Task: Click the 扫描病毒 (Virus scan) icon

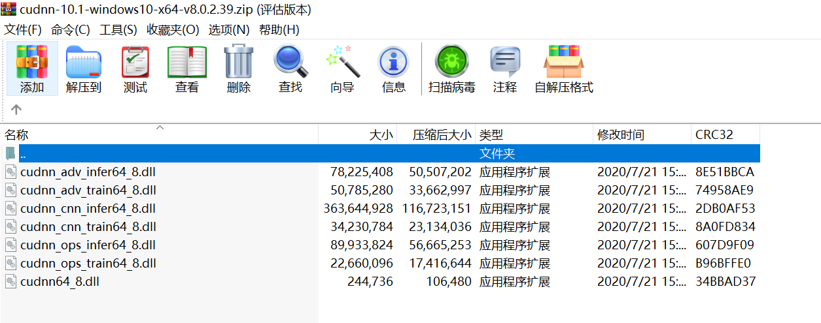Action: click(451, 62)
